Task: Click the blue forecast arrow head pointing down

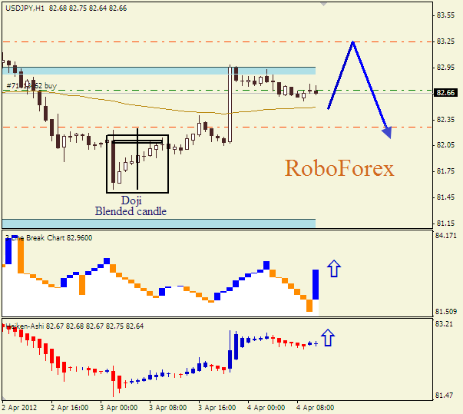Action: click(x=388, y=132)
